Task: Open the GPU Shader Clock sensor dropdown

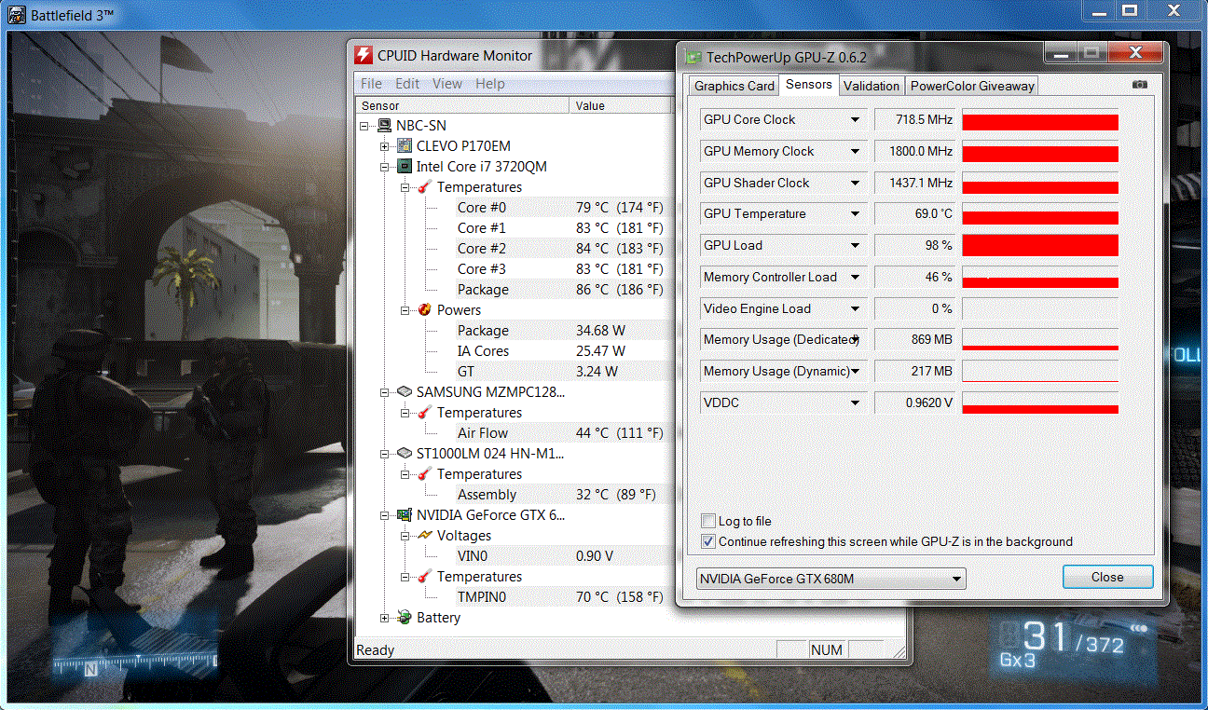Action: point(855,184)
